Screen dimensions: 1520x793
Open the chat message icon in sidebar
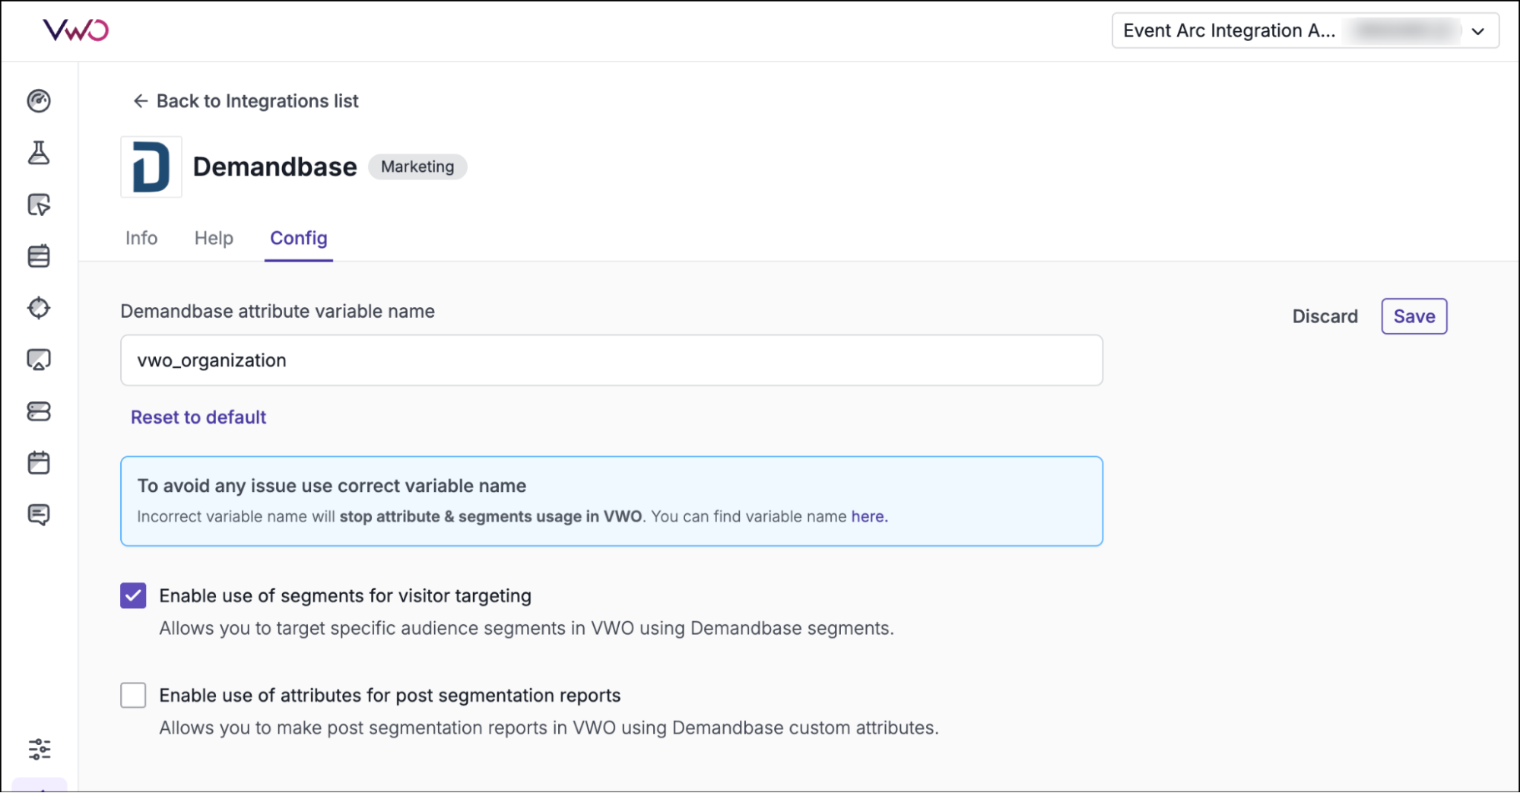point(39,515)
